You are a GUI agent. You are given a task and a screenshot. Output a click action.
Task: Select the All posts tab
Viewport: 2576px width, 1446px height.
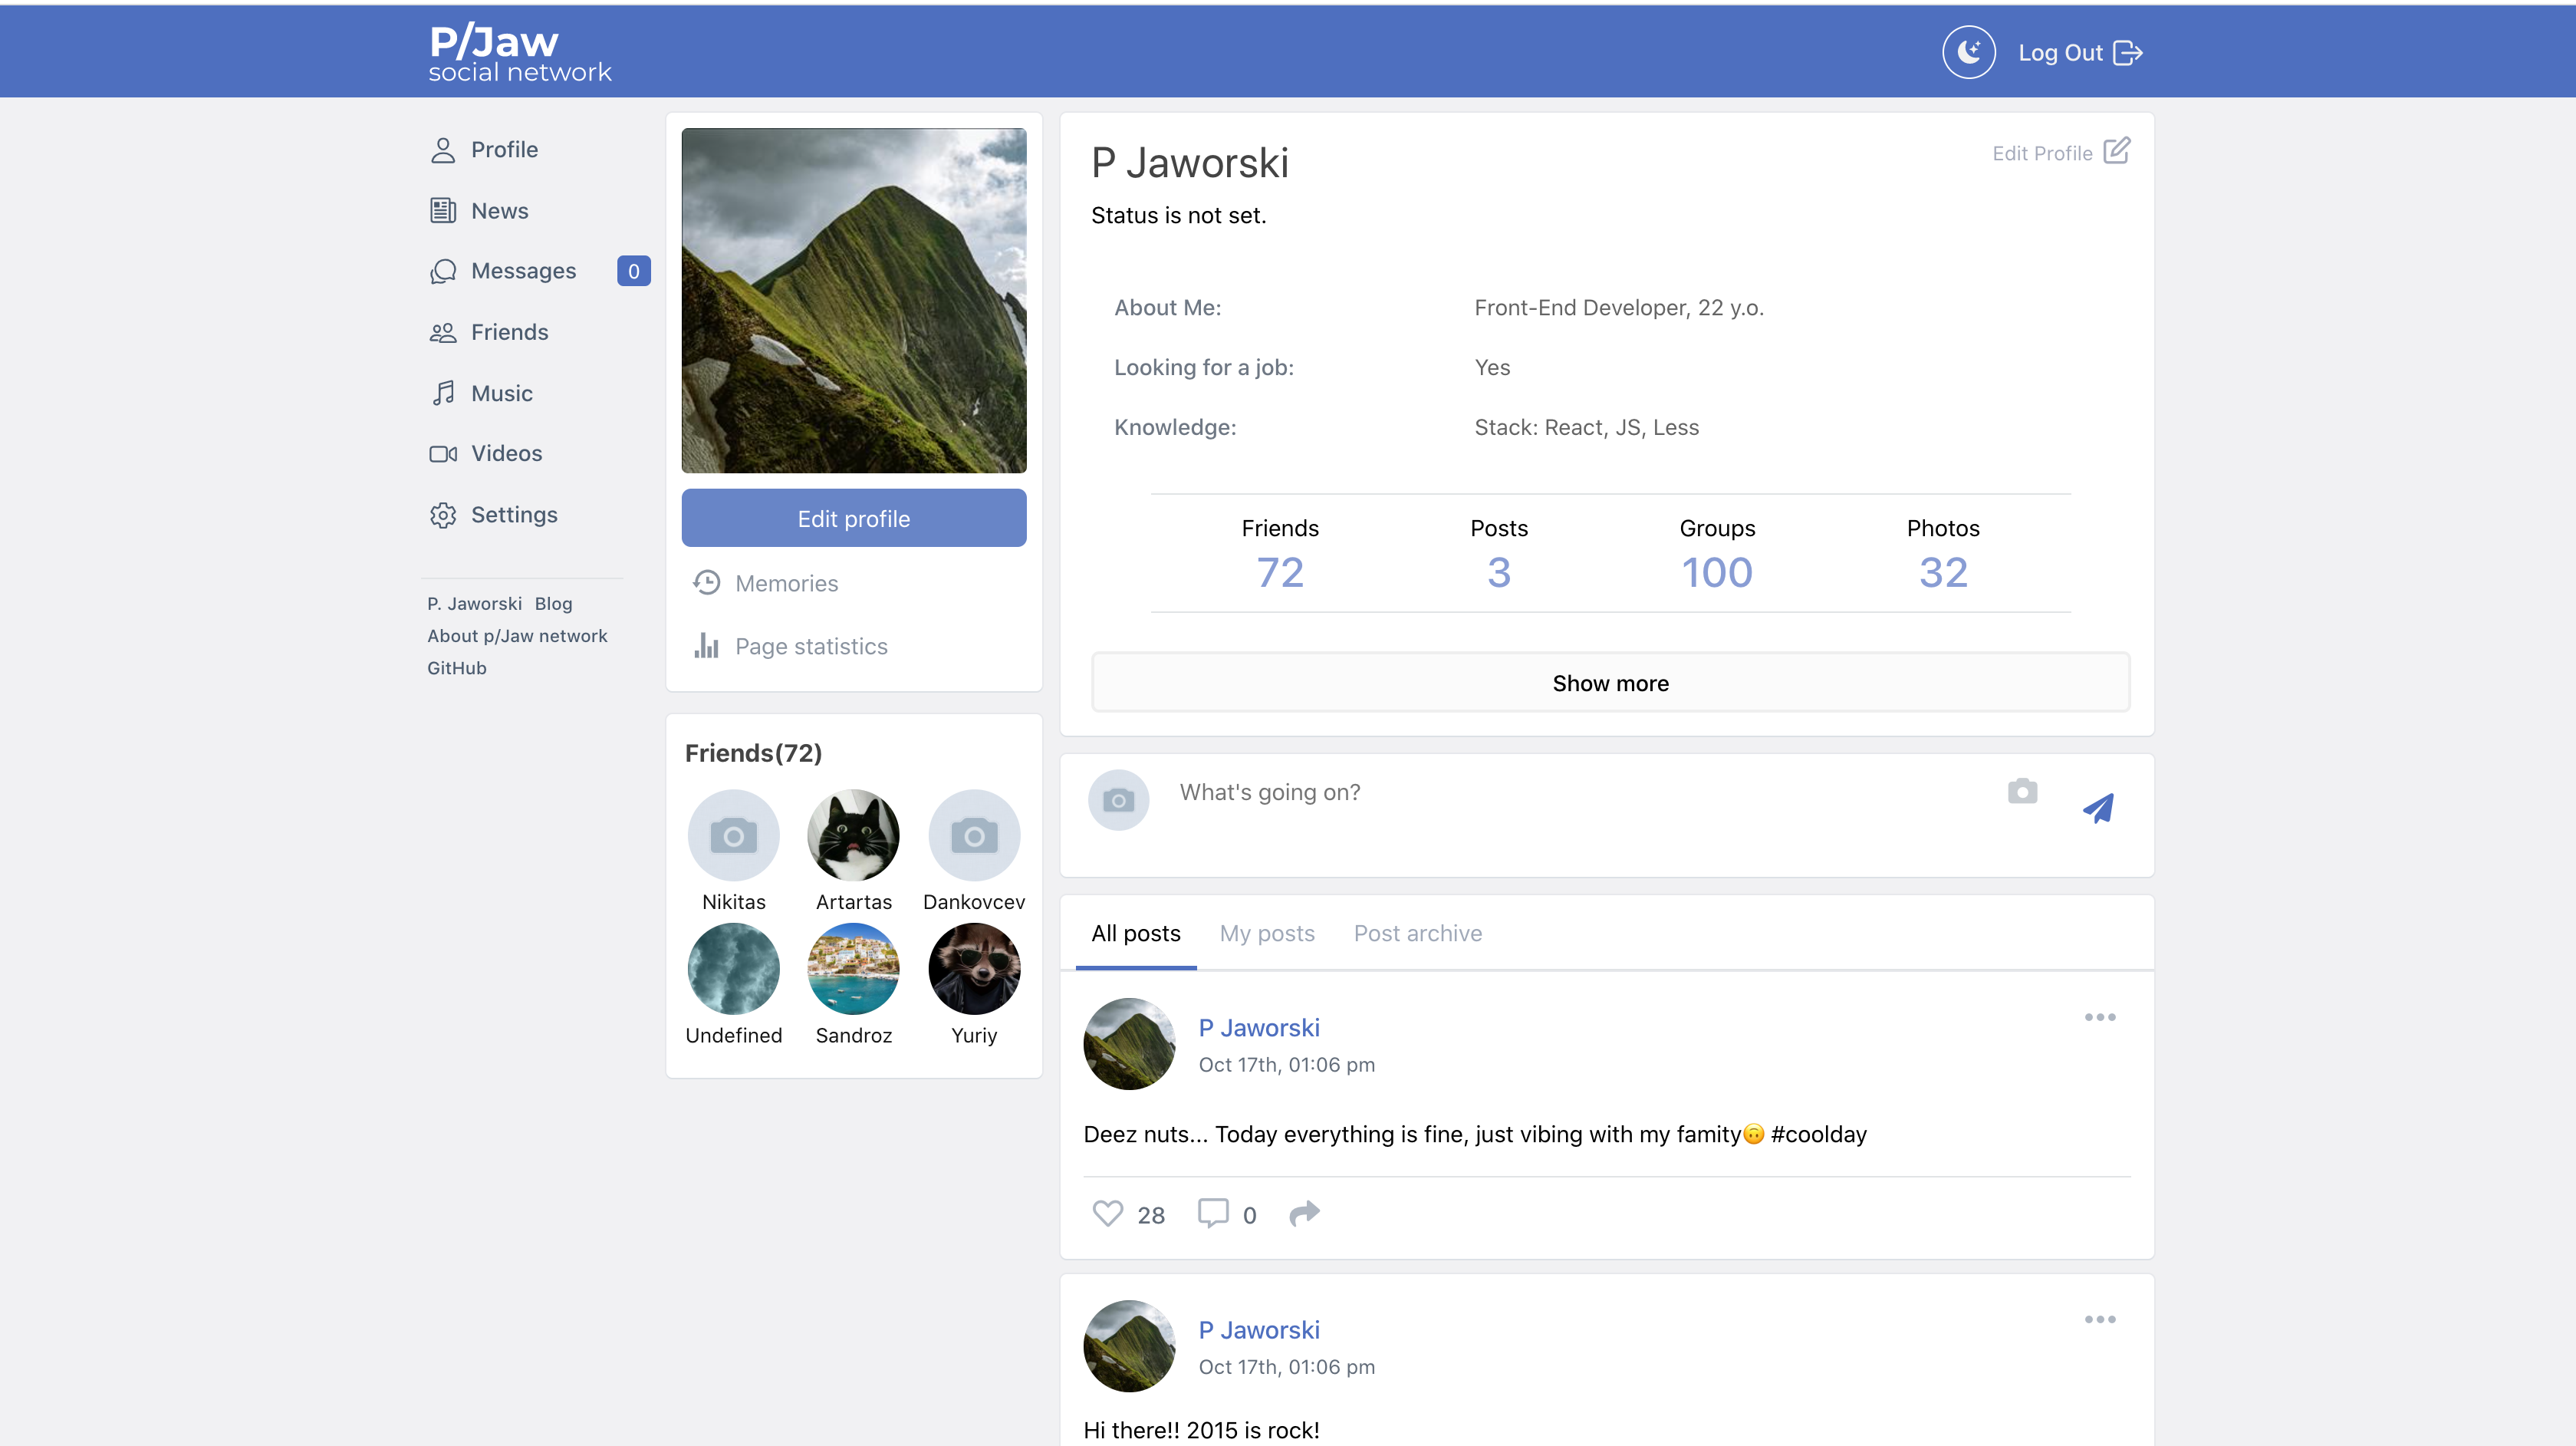point(1135,933)
